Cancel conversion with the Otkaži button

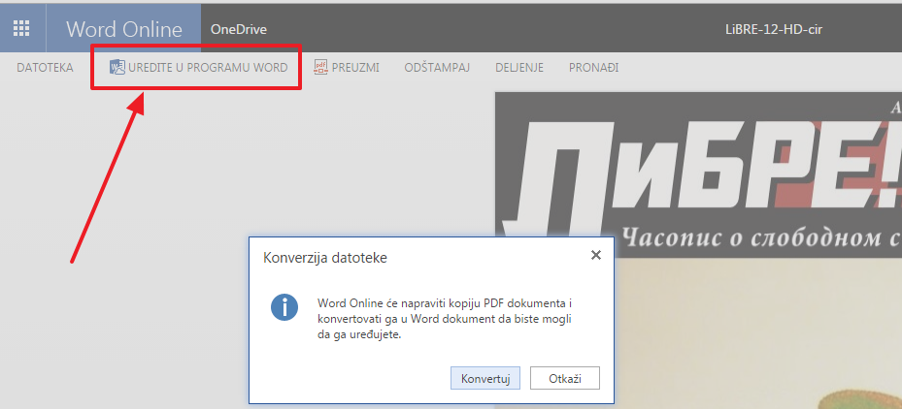click(x=565, y=379)
